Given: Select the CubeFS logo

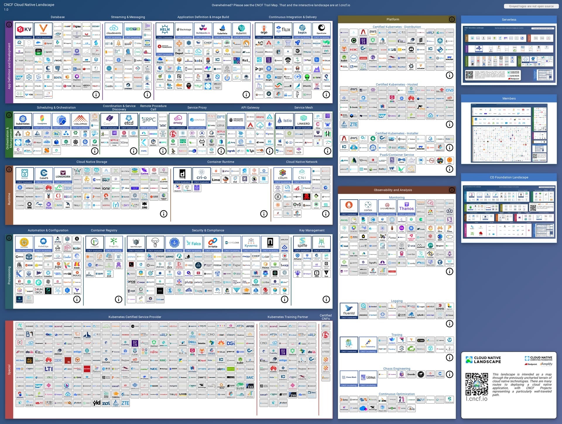Looking at the screenshot, I should point(44,175).
